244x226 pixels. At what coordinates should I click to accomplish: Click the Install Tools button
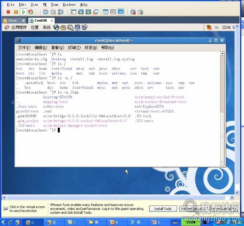point(163,209)
